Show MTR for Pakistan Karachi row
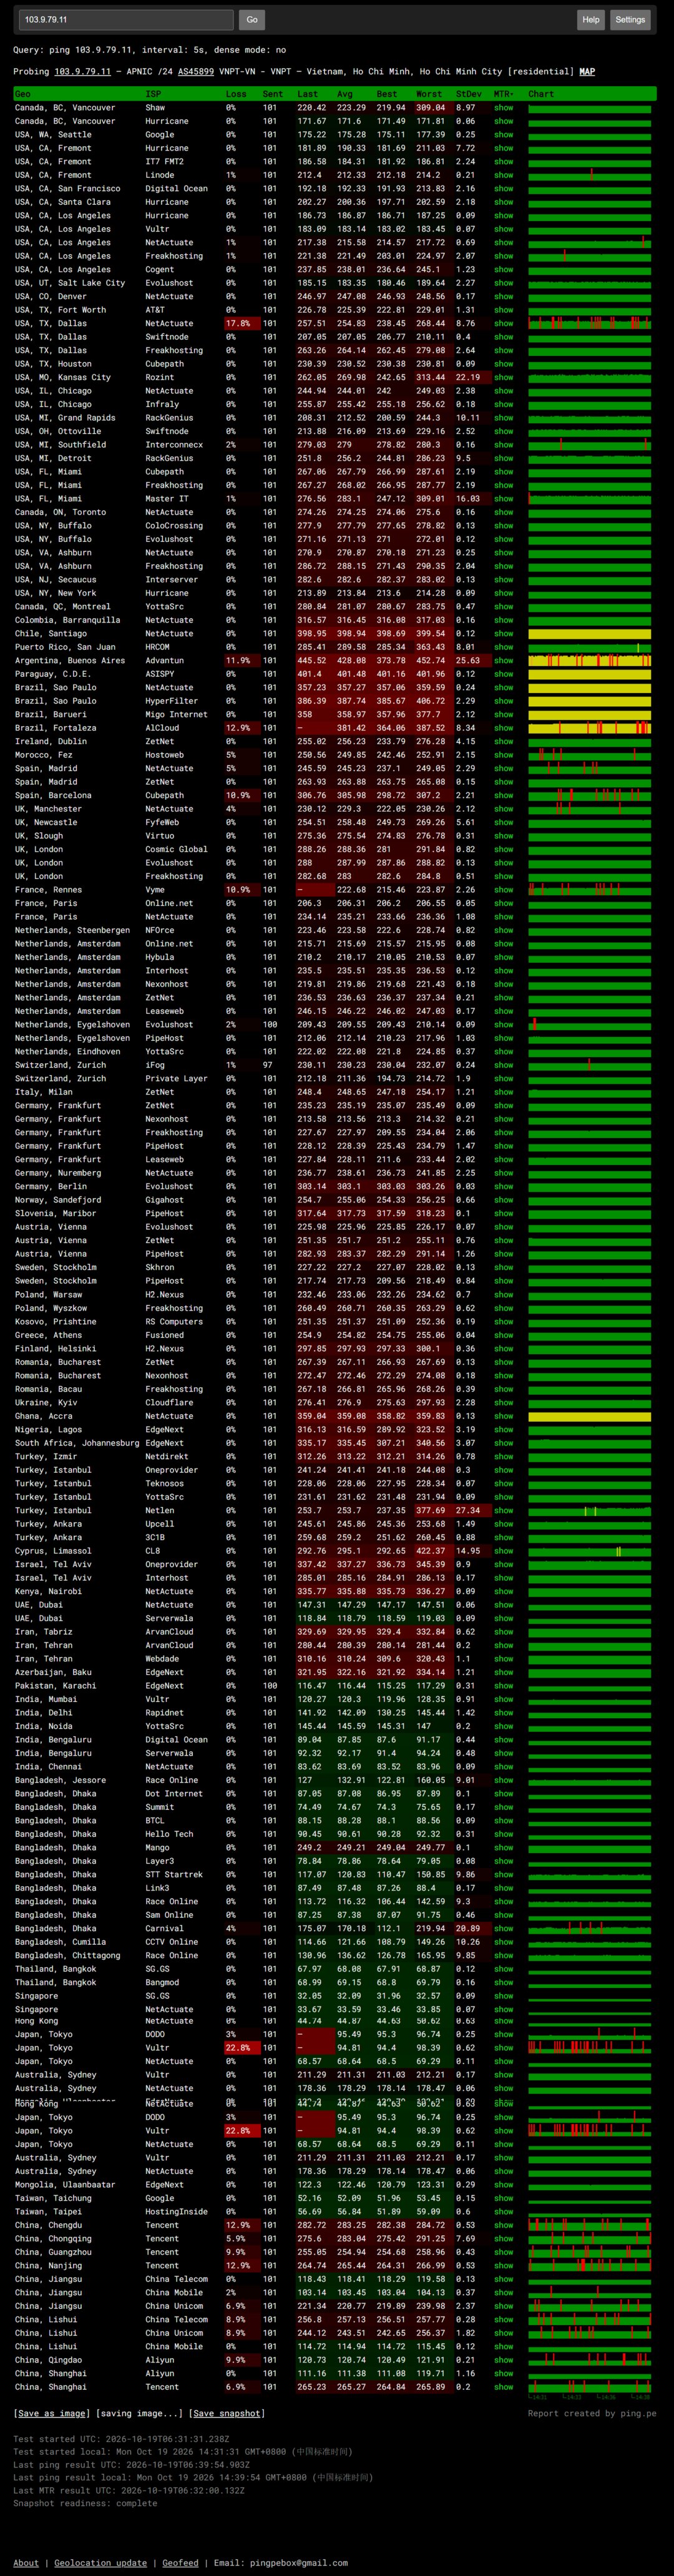 click(x=503, y=1686)
